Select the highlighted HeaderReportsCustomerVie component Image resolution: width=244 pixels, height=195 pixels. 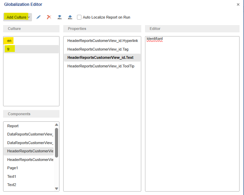pos(29,151)
